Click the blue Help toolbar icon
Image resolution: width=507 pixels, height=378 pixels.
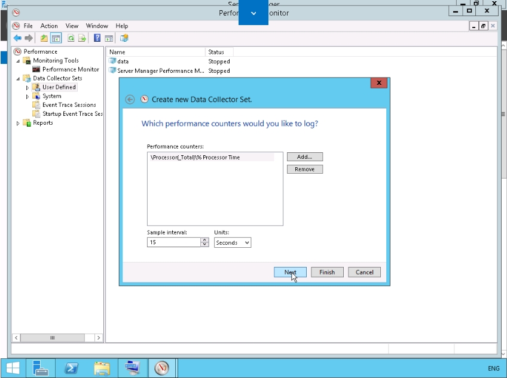click(x=97, y=38)
